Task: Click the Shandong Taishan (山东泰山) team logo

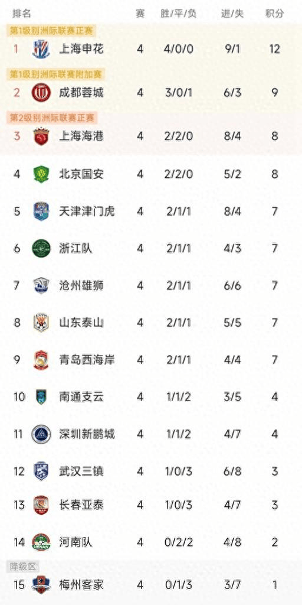Action: 41,323
